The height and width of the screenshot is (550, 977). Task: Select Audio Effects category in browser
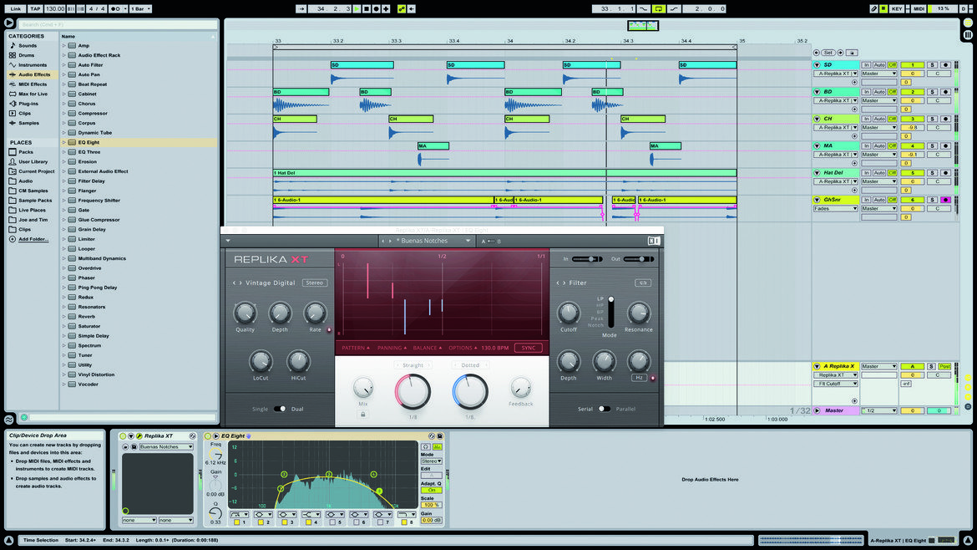[33, 74]
